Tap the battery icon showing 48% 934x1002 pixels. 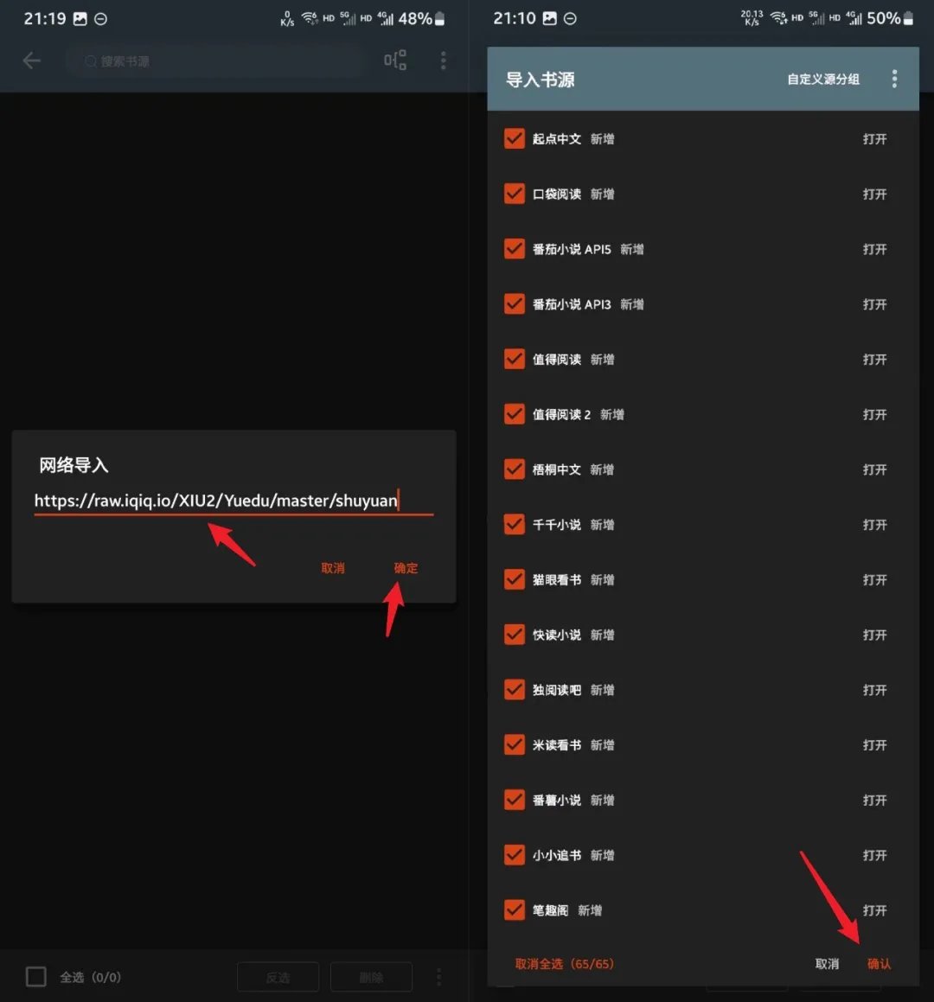[x=440, y=18]
